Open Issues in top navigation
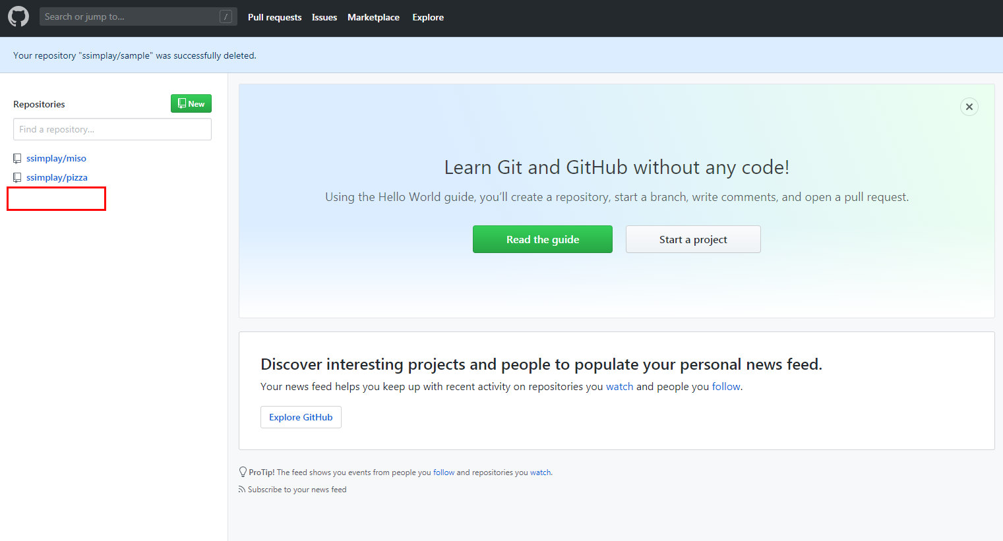The height and width of the screenshot is (541, 1003). click(324, 17)
